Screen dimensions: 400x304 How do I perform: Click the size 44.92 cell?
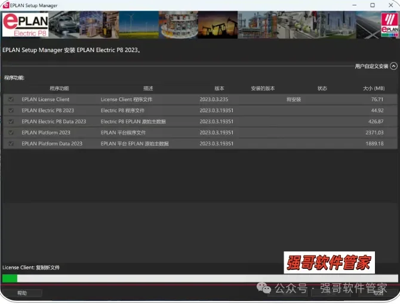(x=377, y=110)
